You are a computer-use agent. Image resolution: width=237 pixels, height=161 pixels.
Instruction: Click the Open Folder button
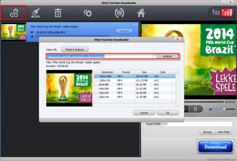223,132
